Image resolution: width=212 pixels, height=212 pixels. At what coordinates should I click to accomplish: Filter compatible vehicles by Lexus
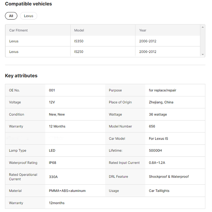29,16
